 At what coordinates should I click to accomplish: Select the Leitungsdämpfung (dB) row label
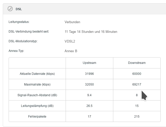pyautogui.click(x=37, y=106)
